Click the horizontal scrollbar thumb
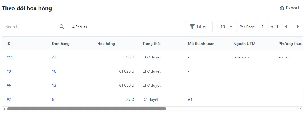Screen dimensions: 305x117 (x=86, y=109)
